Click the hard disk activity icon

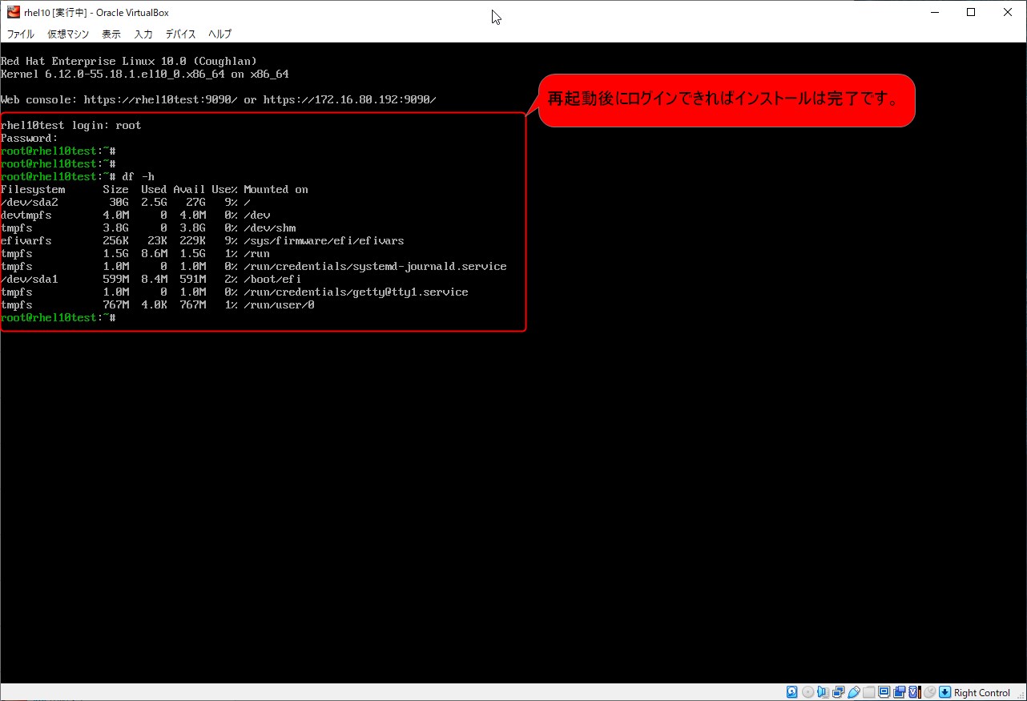[792, 692]
